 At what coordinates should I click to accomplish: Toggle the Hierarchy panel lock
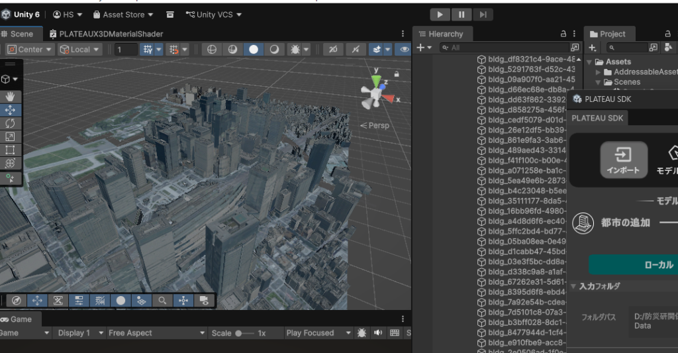(x=563, y=34)
